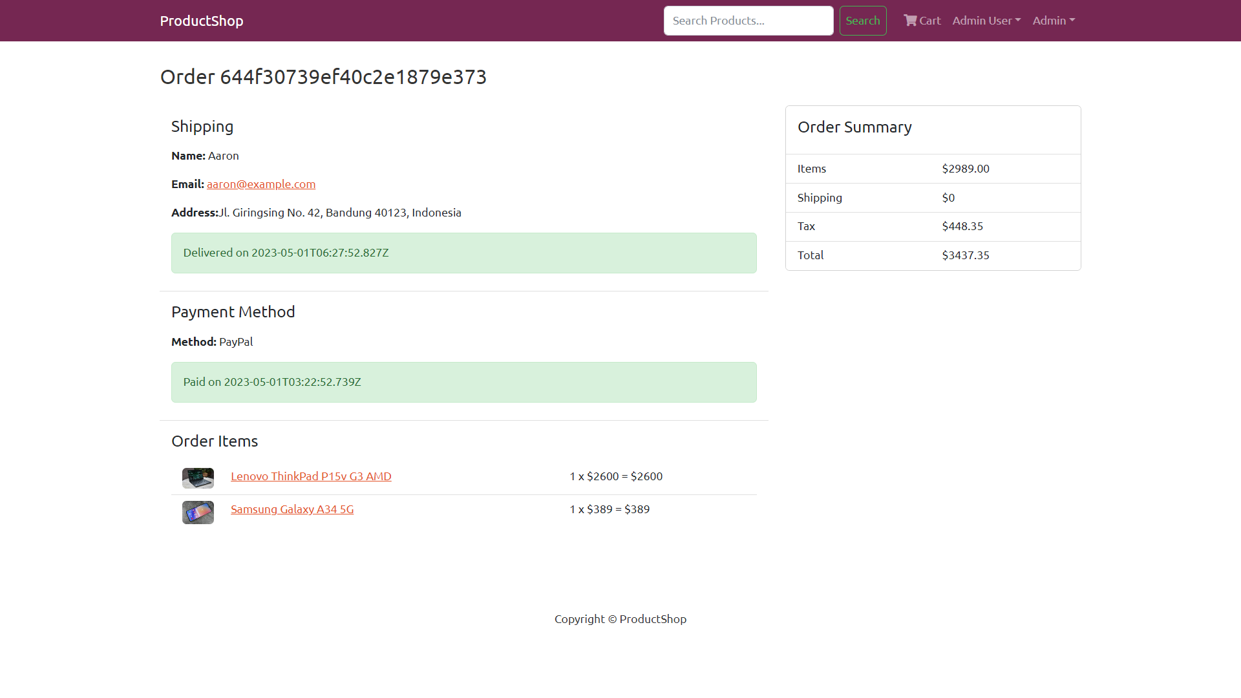Open the Admin dropdown menu
1241x698 pixels.
1054,21
